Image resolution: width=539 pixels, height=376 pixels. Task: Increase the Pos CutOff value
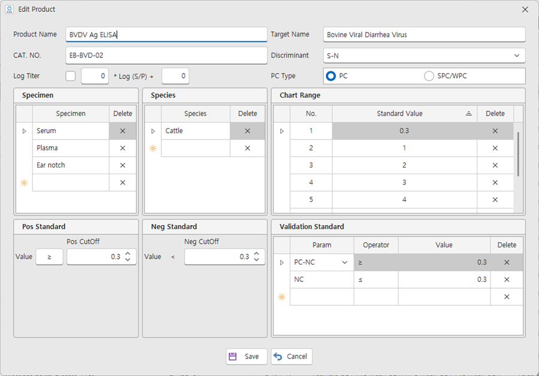pos(128,254)
